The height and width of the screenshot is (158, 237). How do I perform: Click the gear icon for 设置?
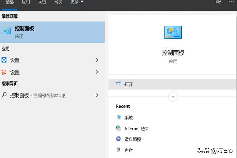[x=4, y=60]
